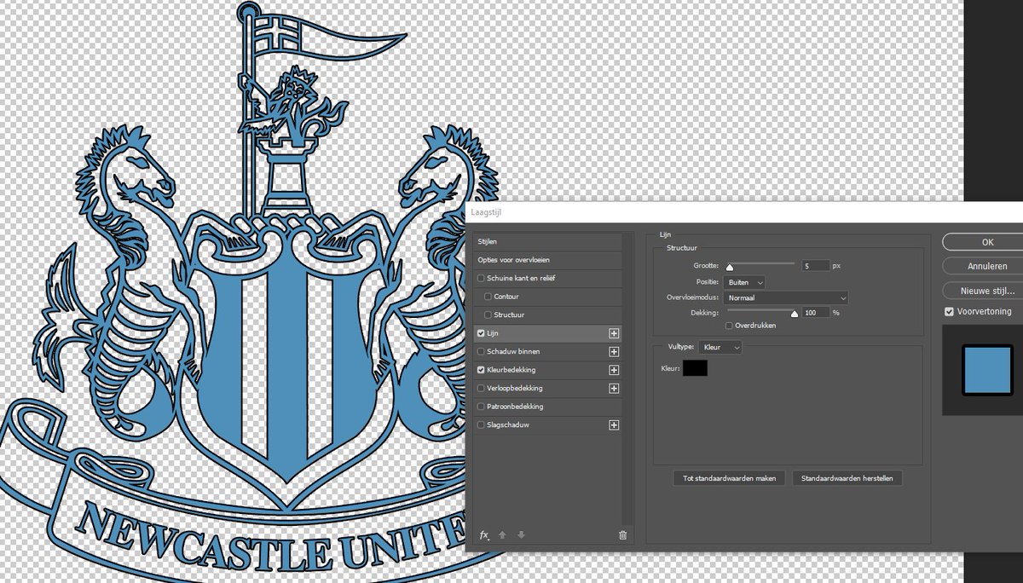
Task: Select the Kleurbedekking effect row
Action: coord(548,370)
